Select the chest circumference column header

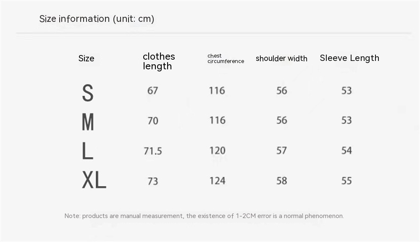click(x=226, y=58)
